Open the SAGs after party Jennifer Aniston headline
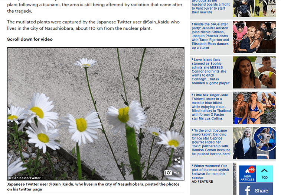The width and height of the screenshot is (281, 195). click(x=211, y=36)
